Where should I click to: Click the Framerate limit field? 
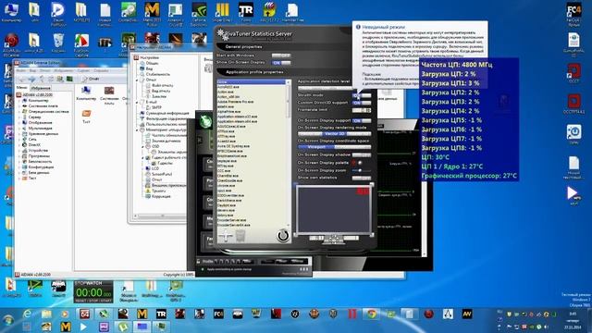point(362,110)
